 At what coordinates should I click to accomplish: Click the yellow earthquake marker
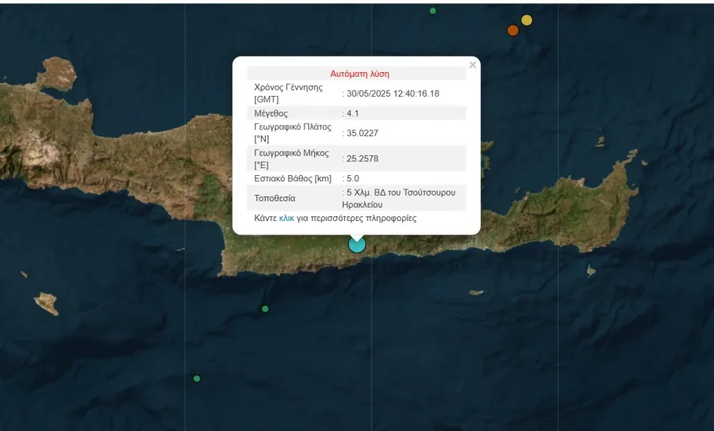[x=527, y=20]
